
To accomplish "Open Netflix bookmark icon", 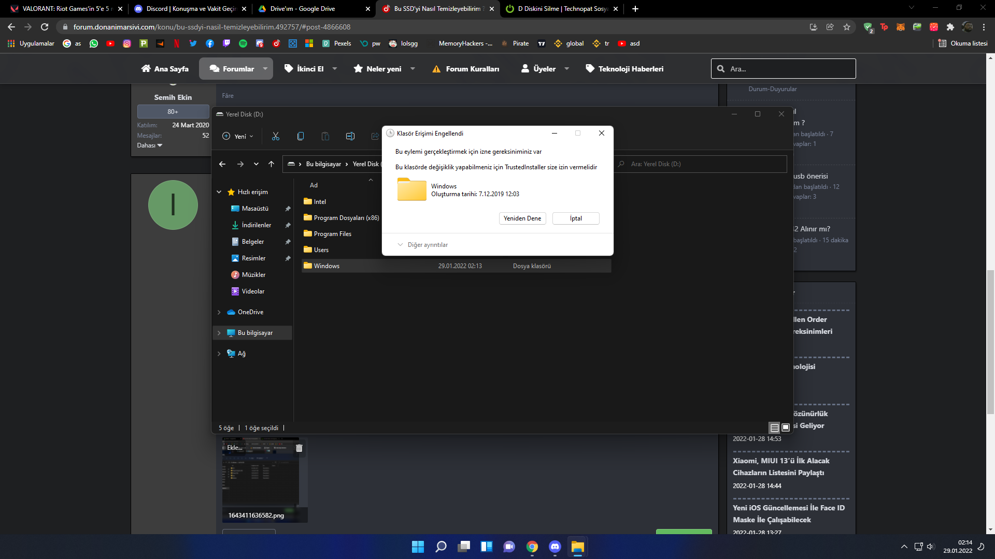I will point(177,43).
